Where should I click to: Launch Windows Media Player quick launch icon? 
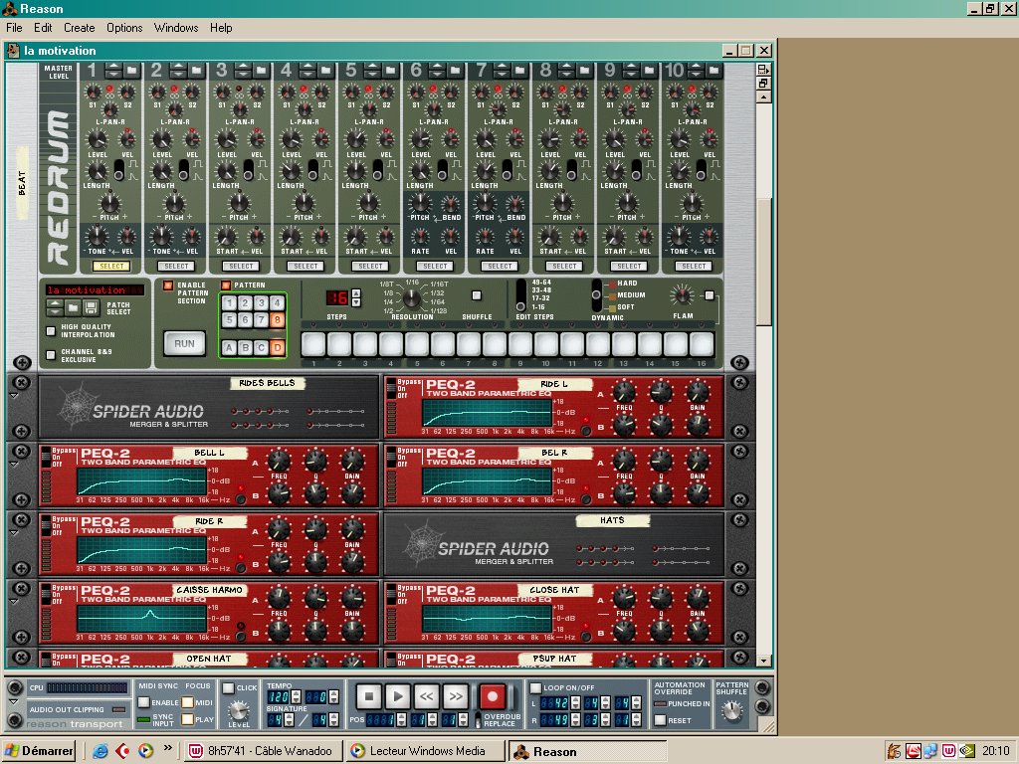[145, 751]
